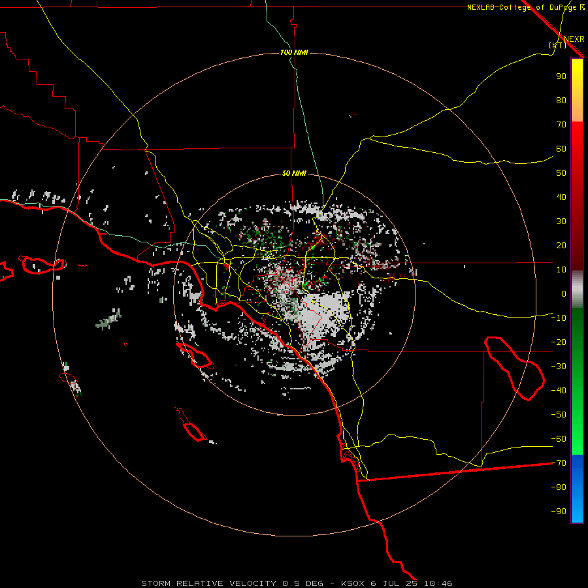Click the 90 value on velocity scale
Image resolution: width=588 pixels, height=588 pixels.
[x=561, y=76]
